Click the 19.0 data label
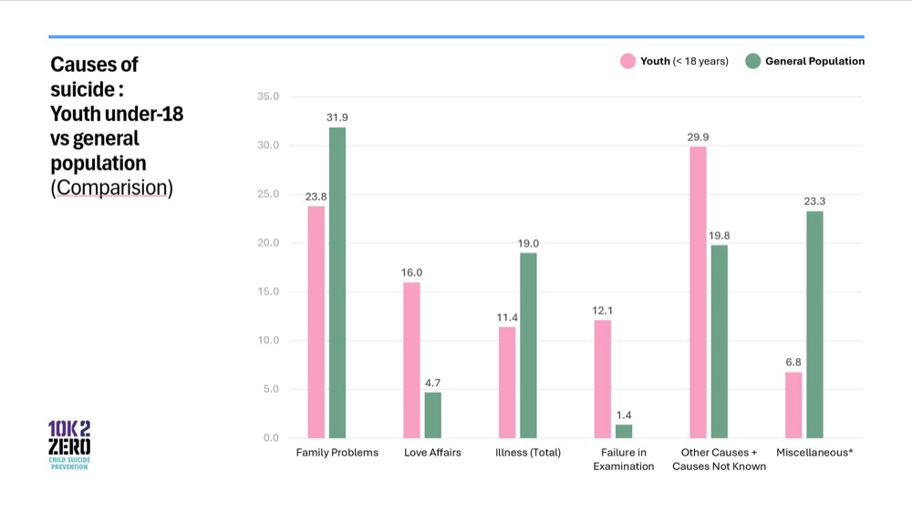 pos(528,243)
